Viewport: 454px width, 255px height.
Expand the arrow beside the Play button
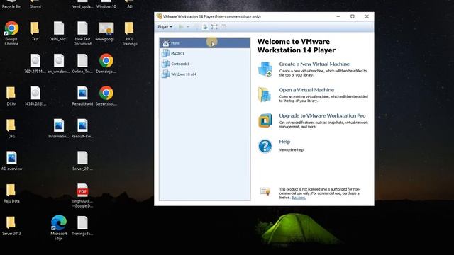click(188, 27)
